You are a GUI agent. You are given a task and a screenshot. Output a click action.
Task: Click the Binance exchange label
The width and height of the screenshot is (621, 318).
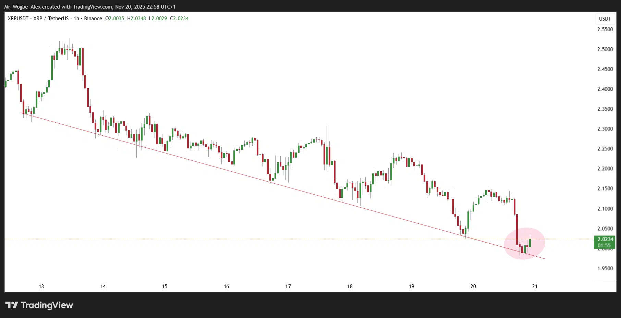click(x=93, y=19)
